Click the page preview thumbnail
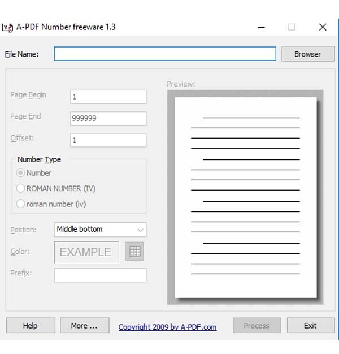 click(246, 197)
